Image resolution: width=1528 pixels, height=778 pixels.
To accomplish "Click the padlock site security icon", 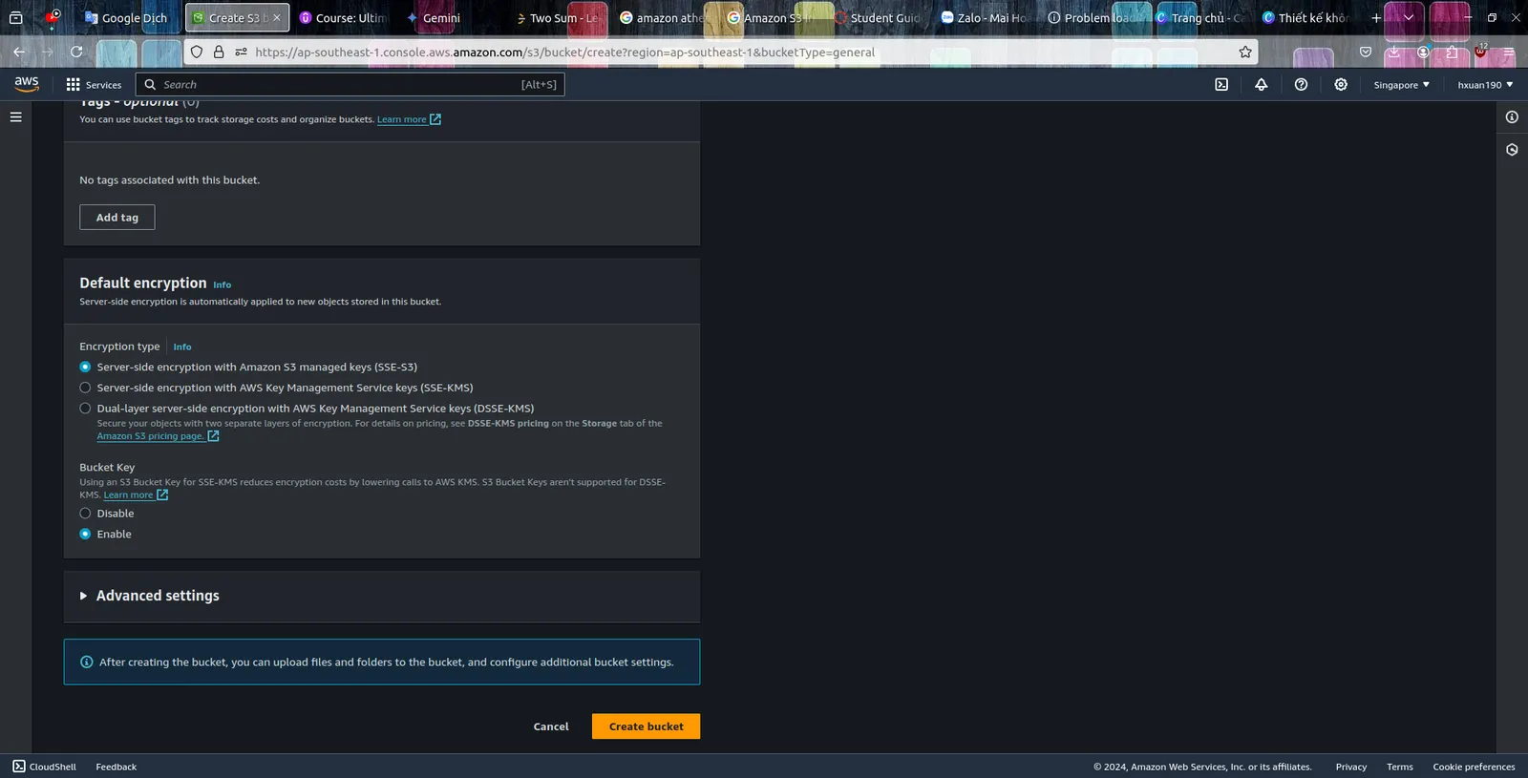I will (219, 53).
